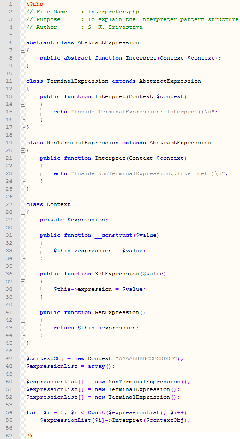Click the opening "<?php" tag
Image resolution: width=240 pixels, height=439 pixels.
pyautogui.click(x=35, y=4)
